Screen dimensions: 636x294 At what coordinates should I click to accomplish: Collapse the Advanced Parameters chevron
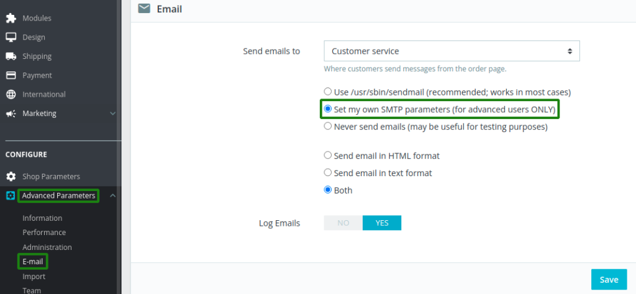(x=113, y=196)
